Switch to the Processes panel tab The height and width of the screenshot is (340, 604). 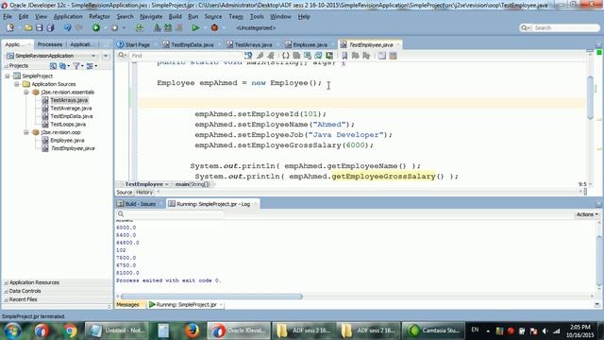(x=50, y=44)
